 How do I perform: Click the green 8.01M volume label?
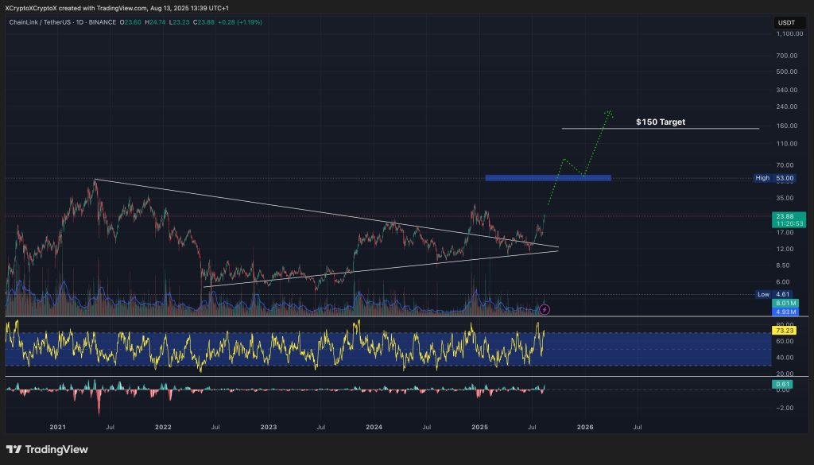[x=788, y=303]
